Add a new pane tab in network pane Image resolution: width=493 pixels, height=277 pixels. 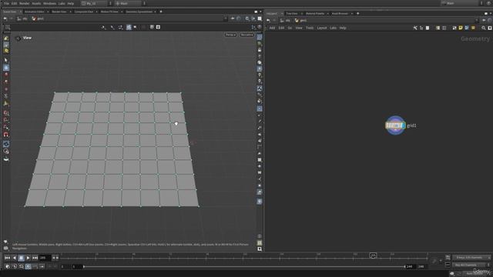click(x=357, y=14)
